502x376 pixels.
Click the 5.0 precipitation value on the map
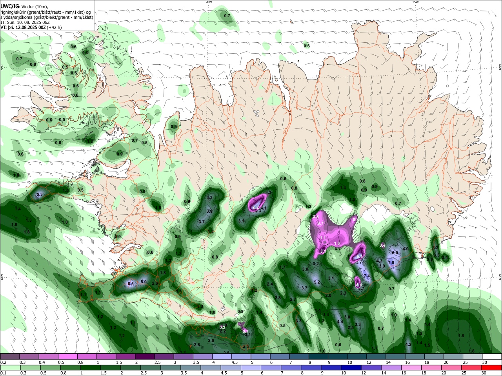[144, 282]
